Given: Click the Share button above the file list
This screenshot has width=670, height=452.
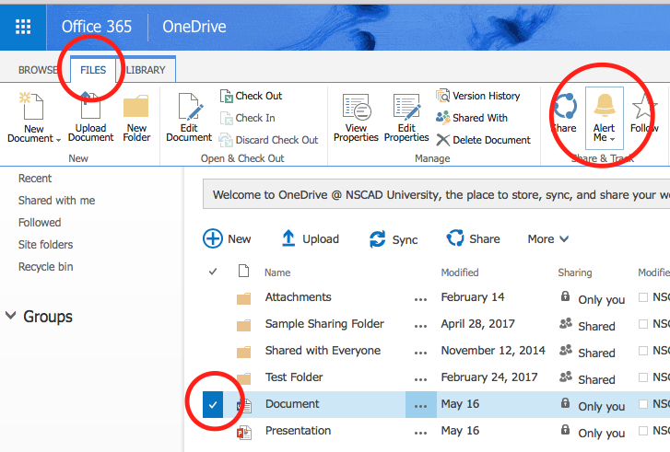Looking at the screenshot, I should [x=473, y=238].
